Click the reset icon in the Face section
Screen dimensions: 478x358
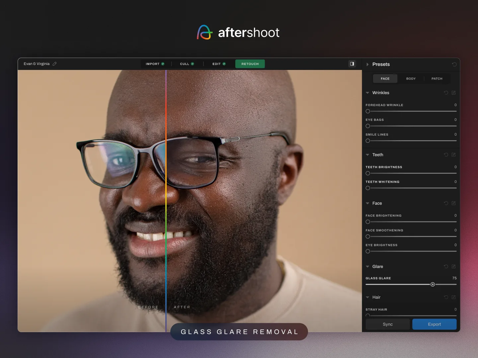[x=446, y=203]
